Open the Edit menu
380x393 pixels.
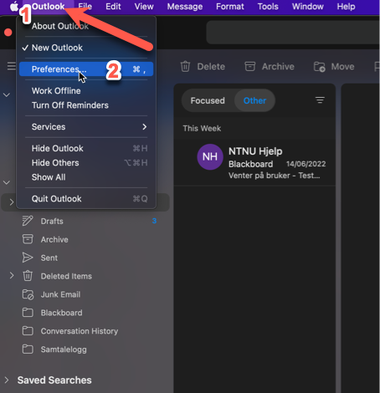point(113,6)
